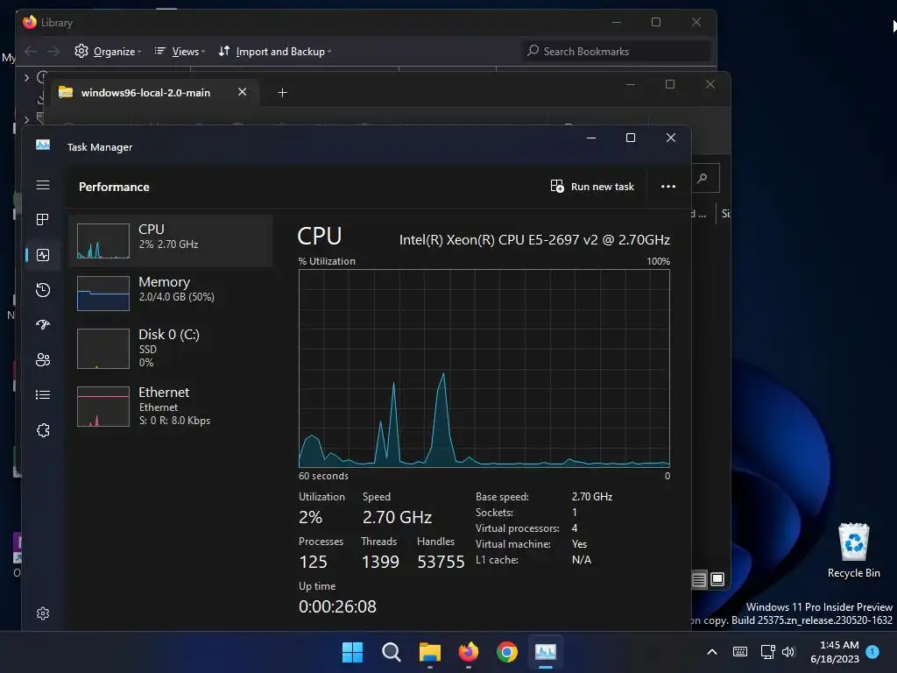Open Google Chrome from taskbar

(507, 652)
